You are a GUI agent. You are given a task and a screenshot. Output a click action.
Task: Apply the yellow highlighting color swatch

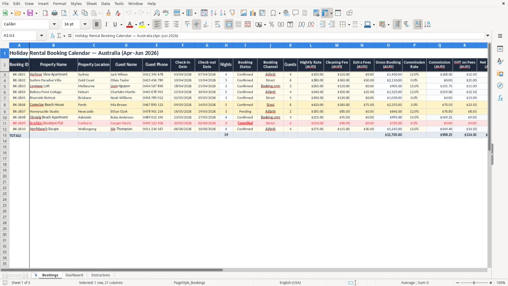142,25
